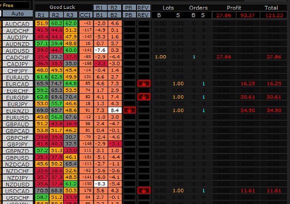
Task: Select the NZDCAD symbol button
Action: tap(18, 164)
